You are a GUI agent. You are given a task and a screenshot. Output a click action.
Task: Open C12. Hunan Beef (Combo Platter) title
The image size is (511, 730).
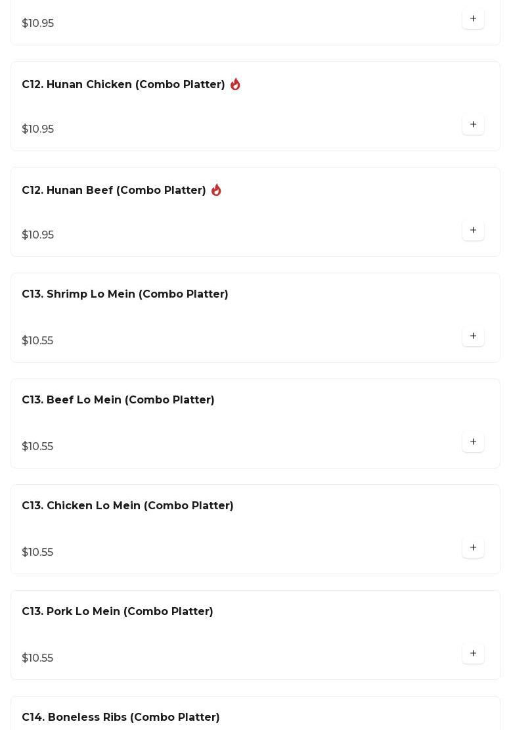[114, 191]
